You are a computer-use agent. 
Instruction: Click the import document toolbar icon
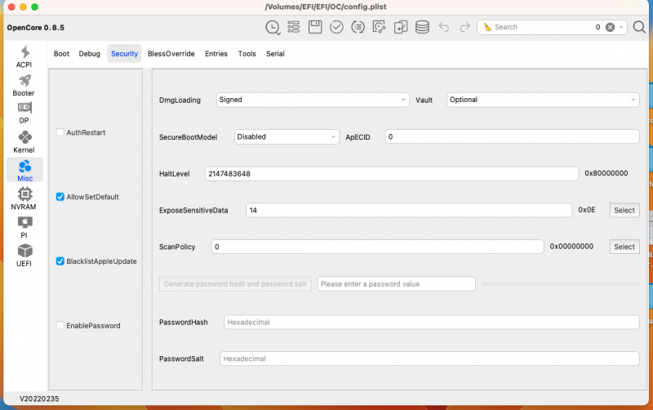click(401, 27)
